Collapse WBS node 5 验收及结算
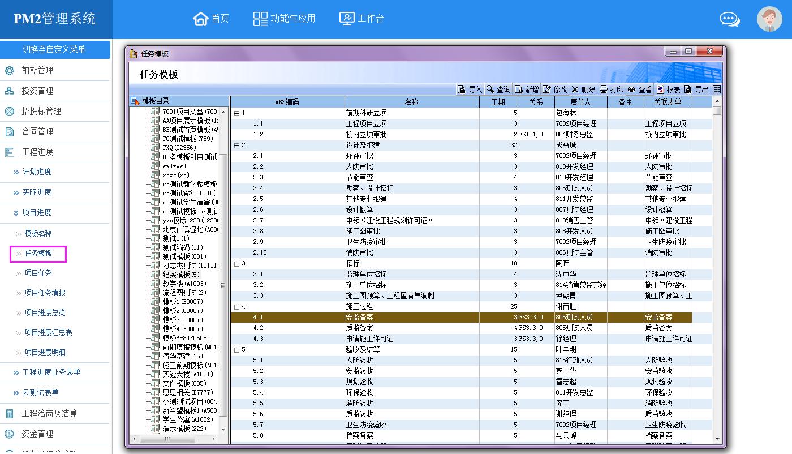The image size is (792, 454). pyautogui.click(x=236, y=350)
